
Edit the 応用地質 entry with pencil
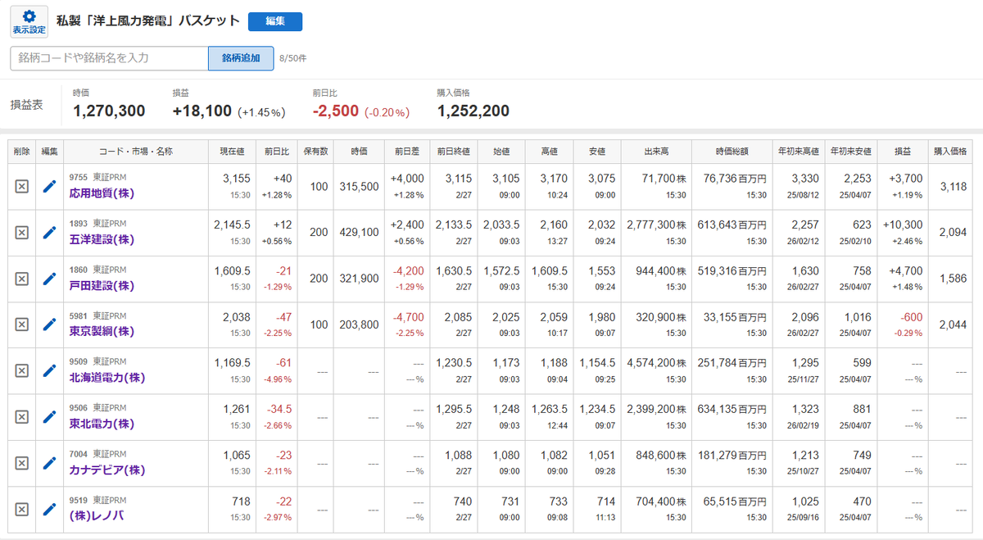[49, 187]
